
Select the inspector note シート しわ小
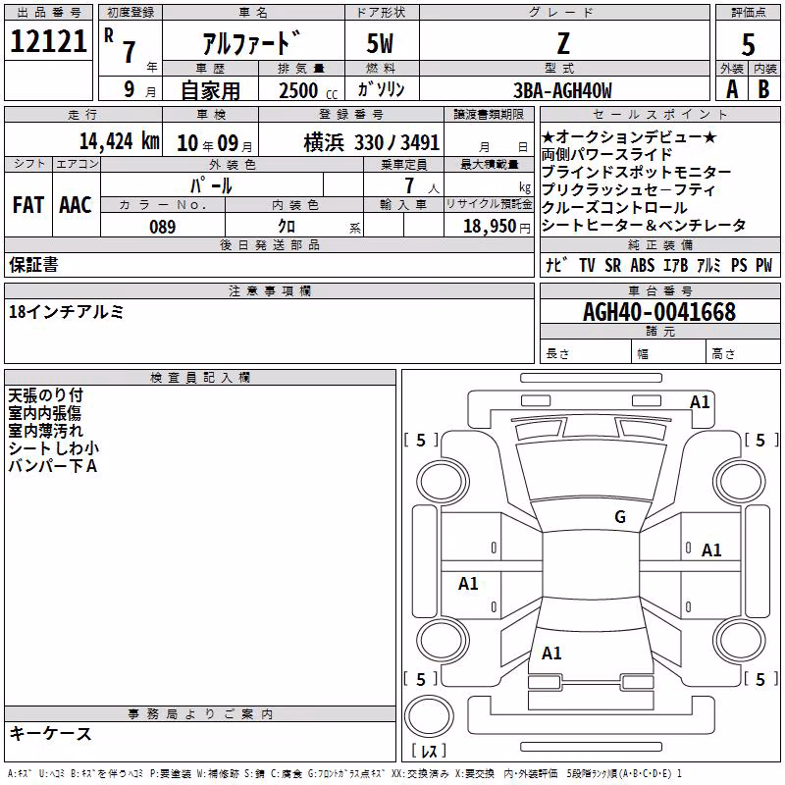(x=54, y=448)
